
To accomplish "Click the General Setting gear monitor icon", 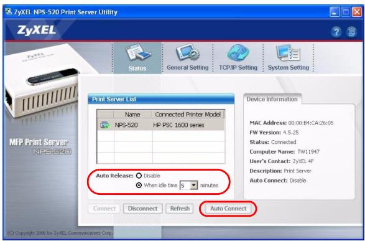I will coord(188,53).
